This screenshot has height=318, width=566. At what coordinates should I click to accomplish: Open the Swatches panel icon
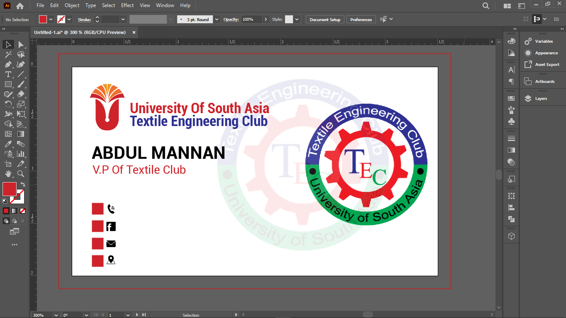pos(511,98)
